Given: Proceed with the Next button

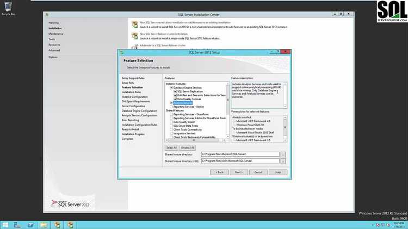Looking at the screenshot, I should (239, 172).
